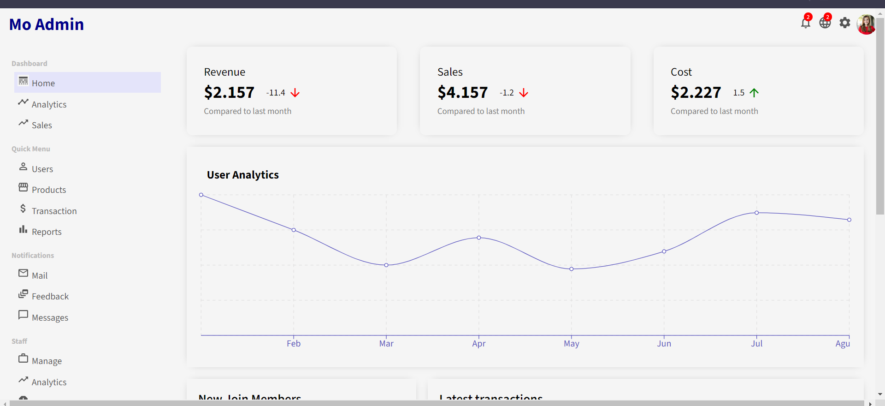Viewport: 885px width, 406px height.
Task: Click the user profile avatar
Action: pyautogui.click(x=866, y=24)
